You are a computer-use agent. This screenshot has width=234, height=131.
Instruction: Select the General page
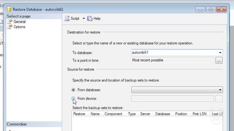19,22
